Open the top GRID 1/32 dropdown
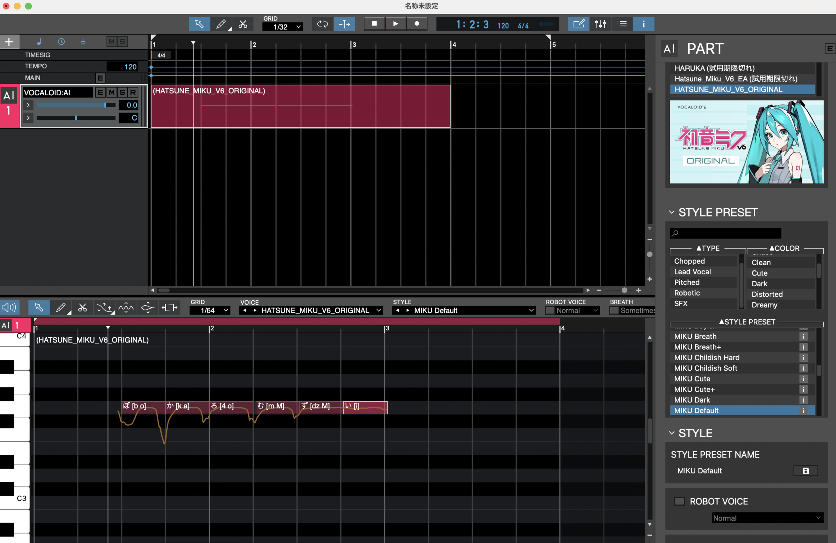836x543 pixels. (282, 27)
